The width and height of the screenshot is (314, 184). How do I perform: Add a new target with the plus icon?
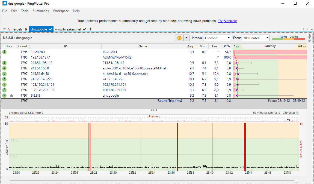point(91,29)
